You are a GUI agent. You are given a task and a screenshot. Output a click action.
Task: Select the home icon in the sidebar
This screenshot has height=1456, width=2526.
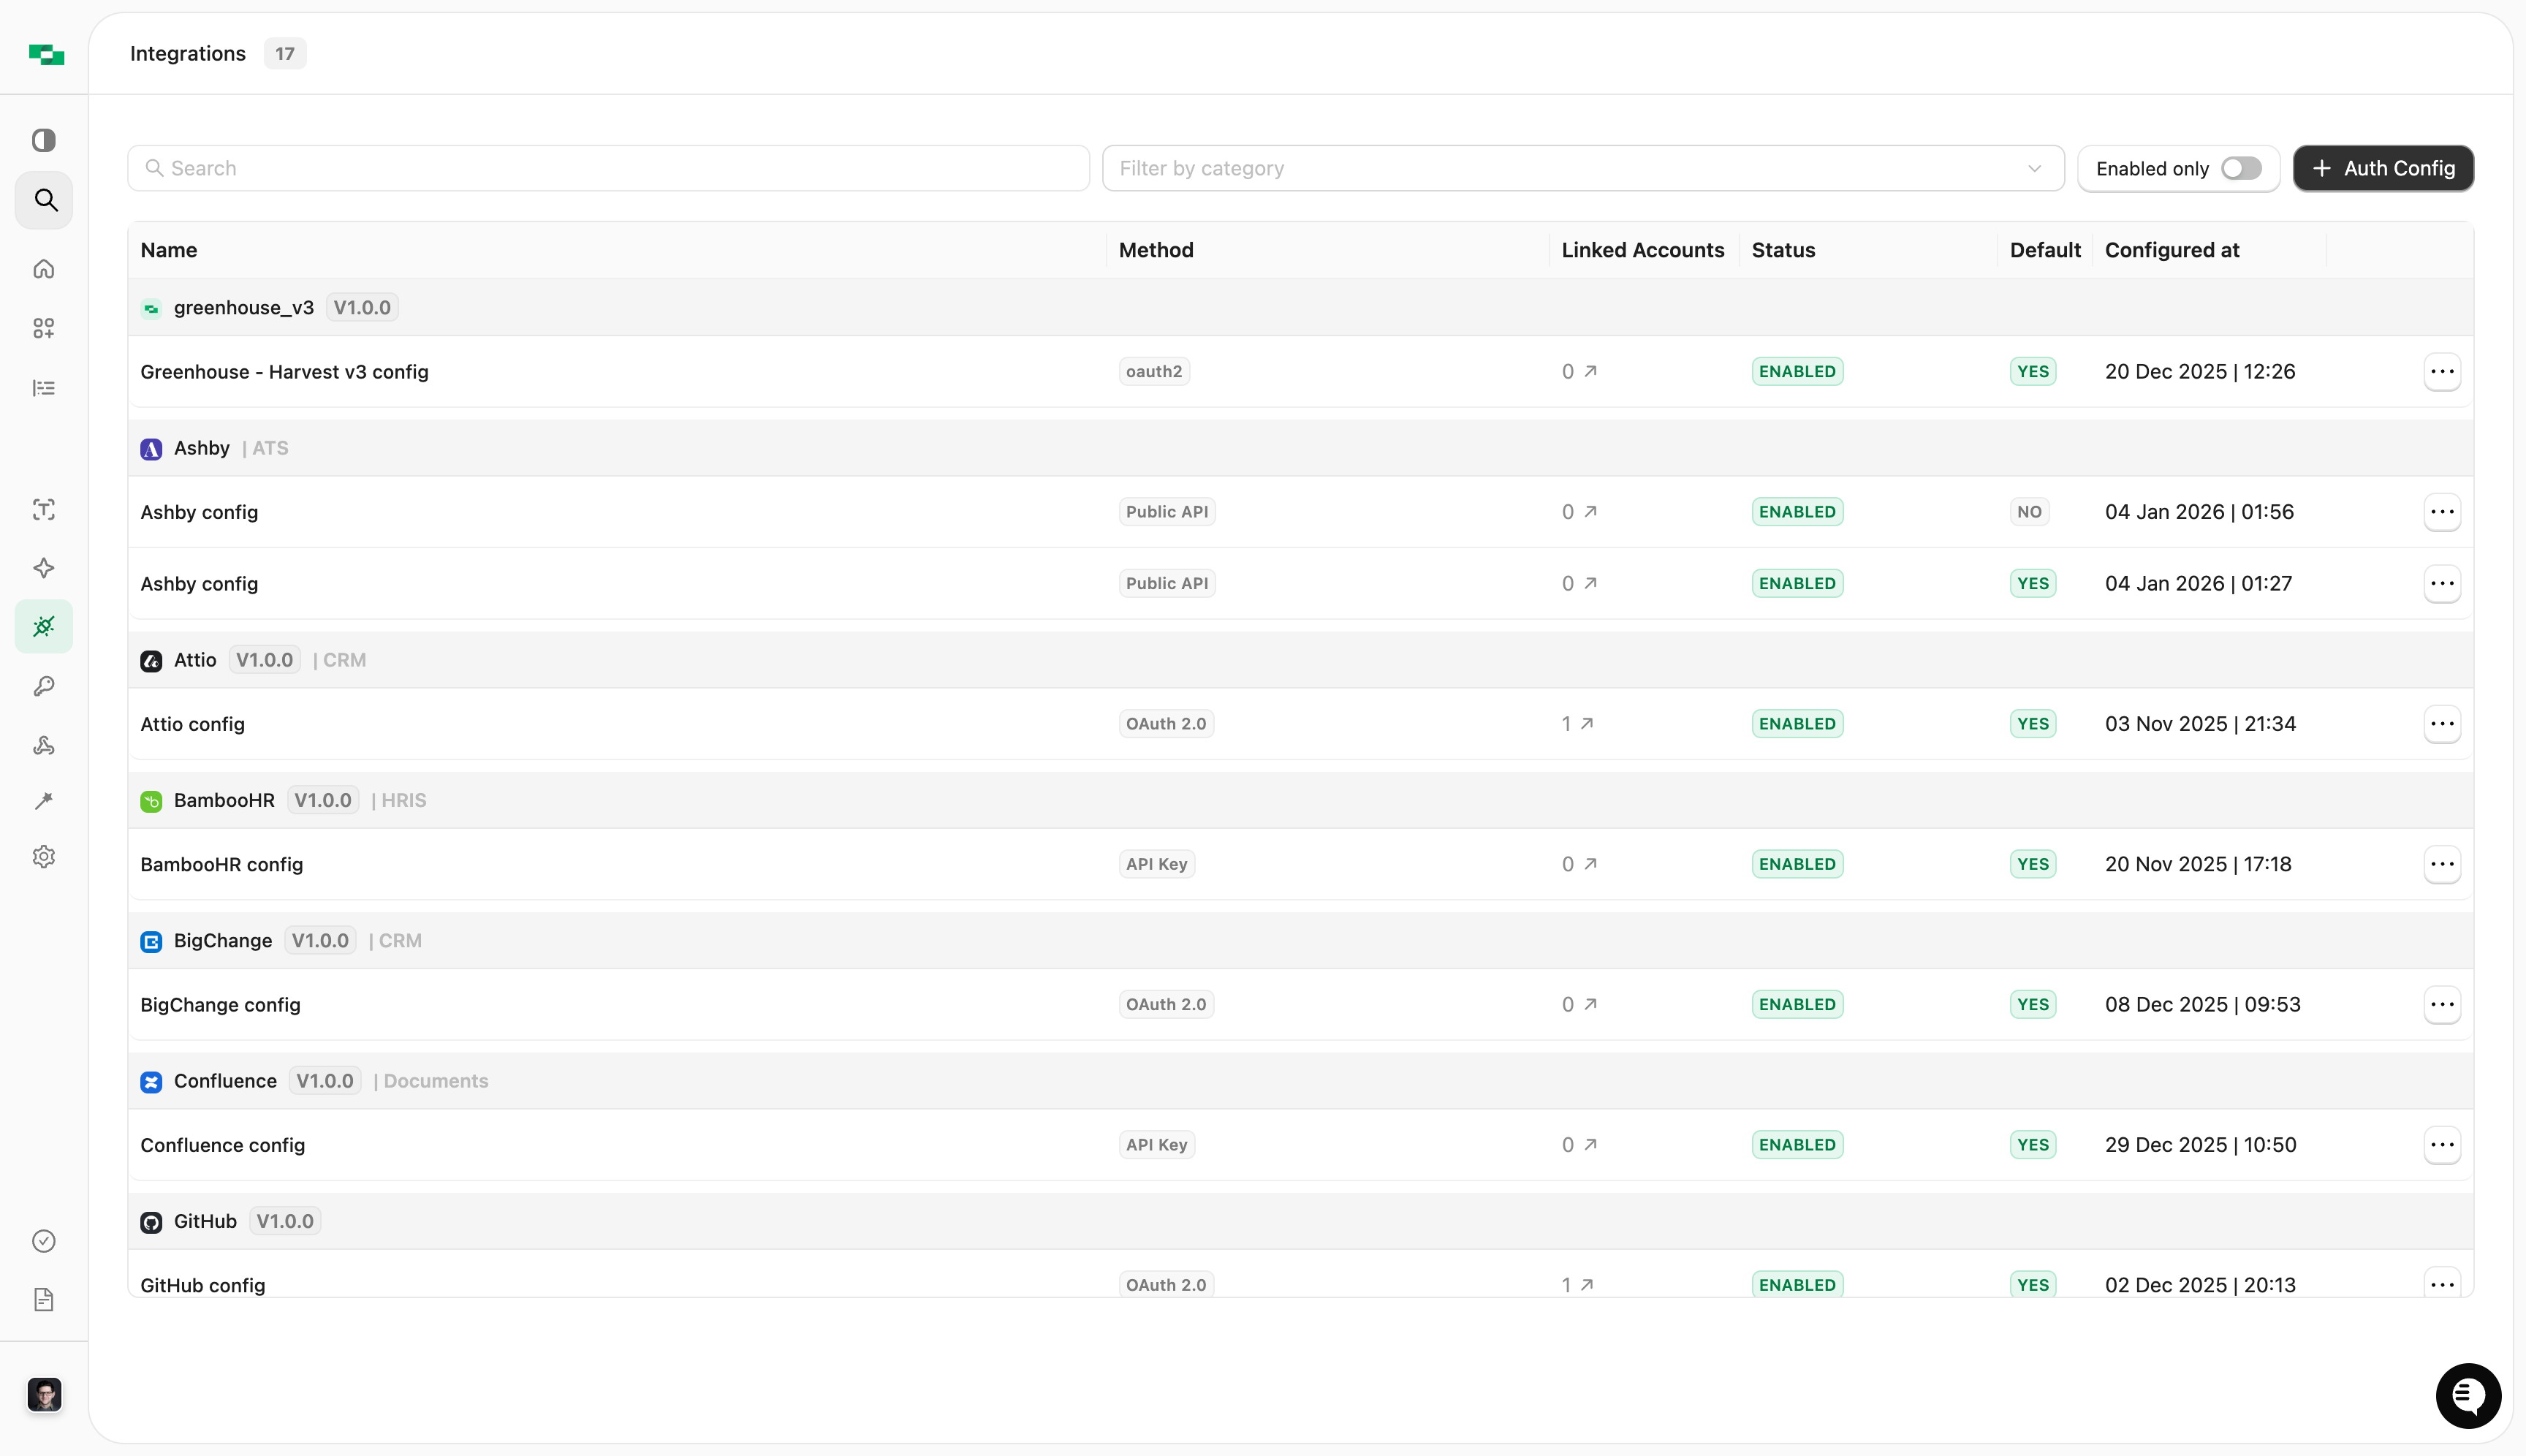[x=44, y=268]
